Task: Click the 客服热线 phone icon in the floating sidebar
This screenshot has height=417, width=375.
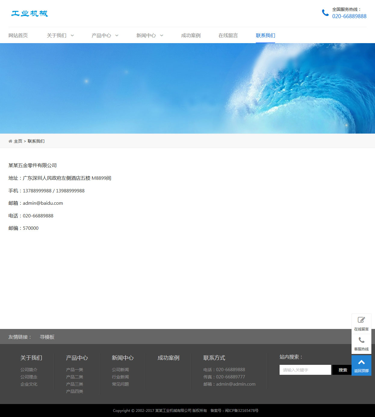Action: [361, 340]
